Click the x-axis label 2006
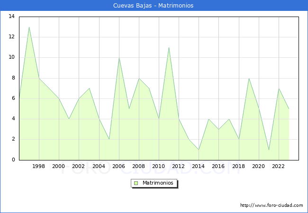The height and width of the screenshot is (213, 308). click(x=118, y=166)
